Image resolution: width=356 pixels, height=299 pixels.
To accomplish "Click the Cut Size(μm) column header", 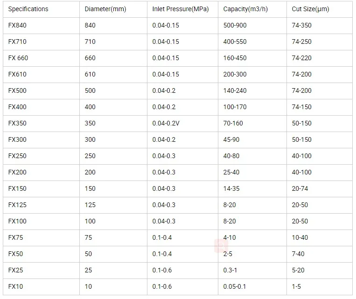I will click(x=310, y=9).
